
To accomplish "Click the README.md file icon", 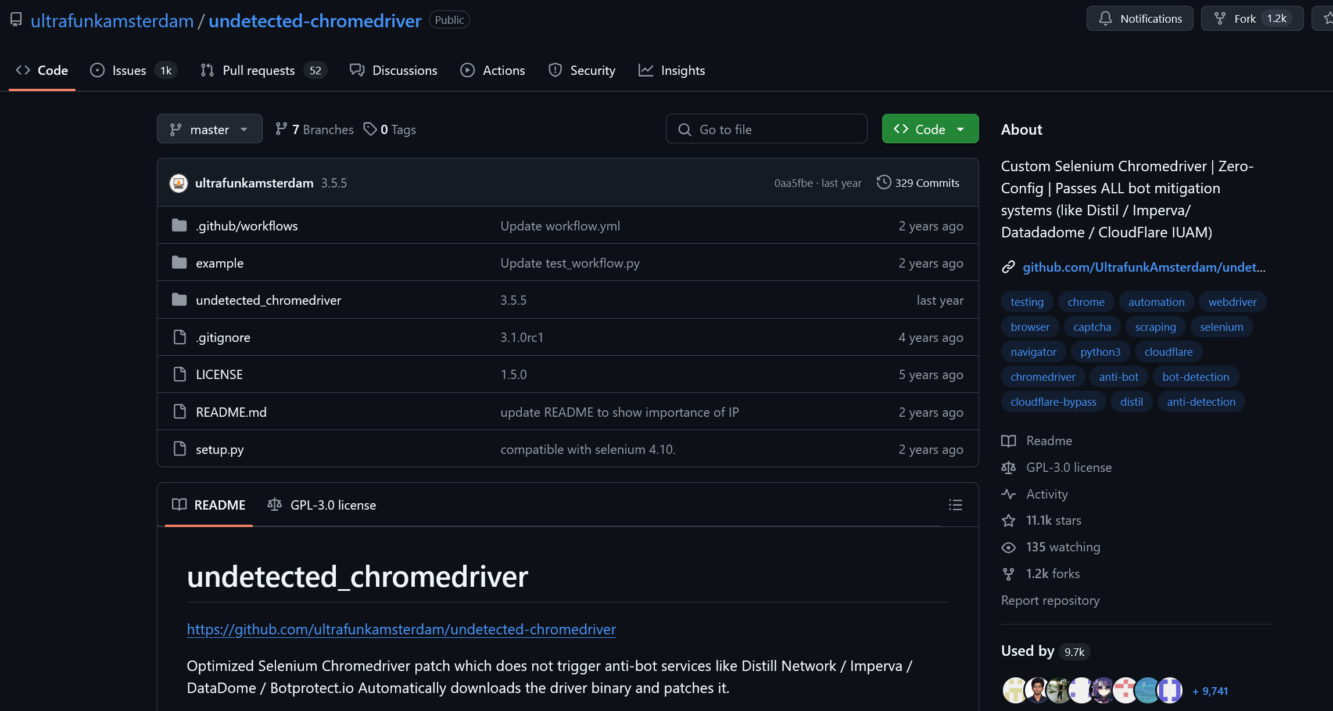I will pos(180,412).
